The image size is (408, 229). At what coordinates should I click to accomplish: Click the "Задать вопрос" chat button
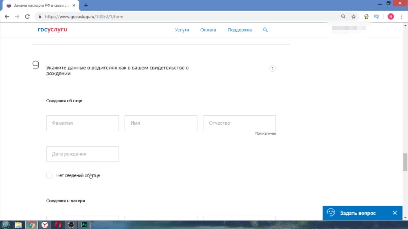tap(357, 213)
